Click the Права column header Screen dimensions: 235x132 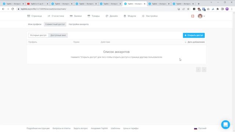(76, 42)
